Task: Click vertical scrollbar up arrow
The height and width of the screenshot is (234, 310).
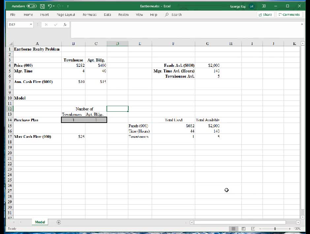Action: pos(302,43)
